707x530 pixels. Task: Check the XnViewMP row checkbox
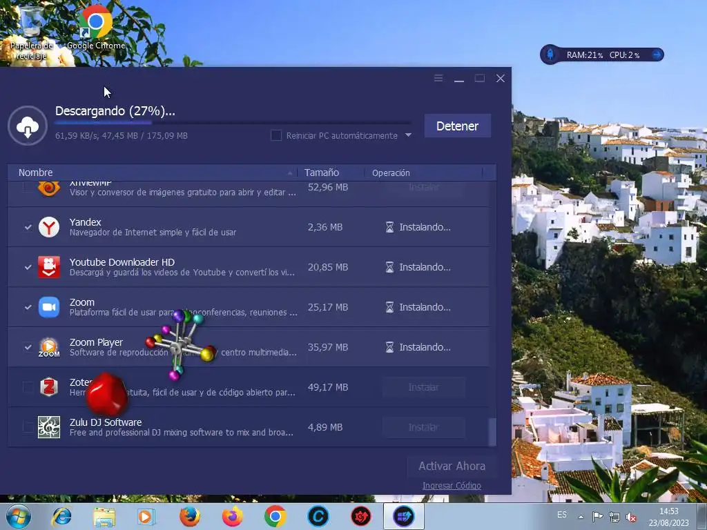pyautogui.click(x=28, y=186)
